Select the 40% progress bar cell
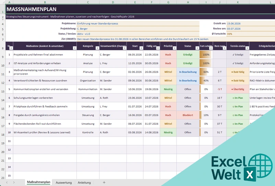The image size is (275, 186). pos(206,80)
